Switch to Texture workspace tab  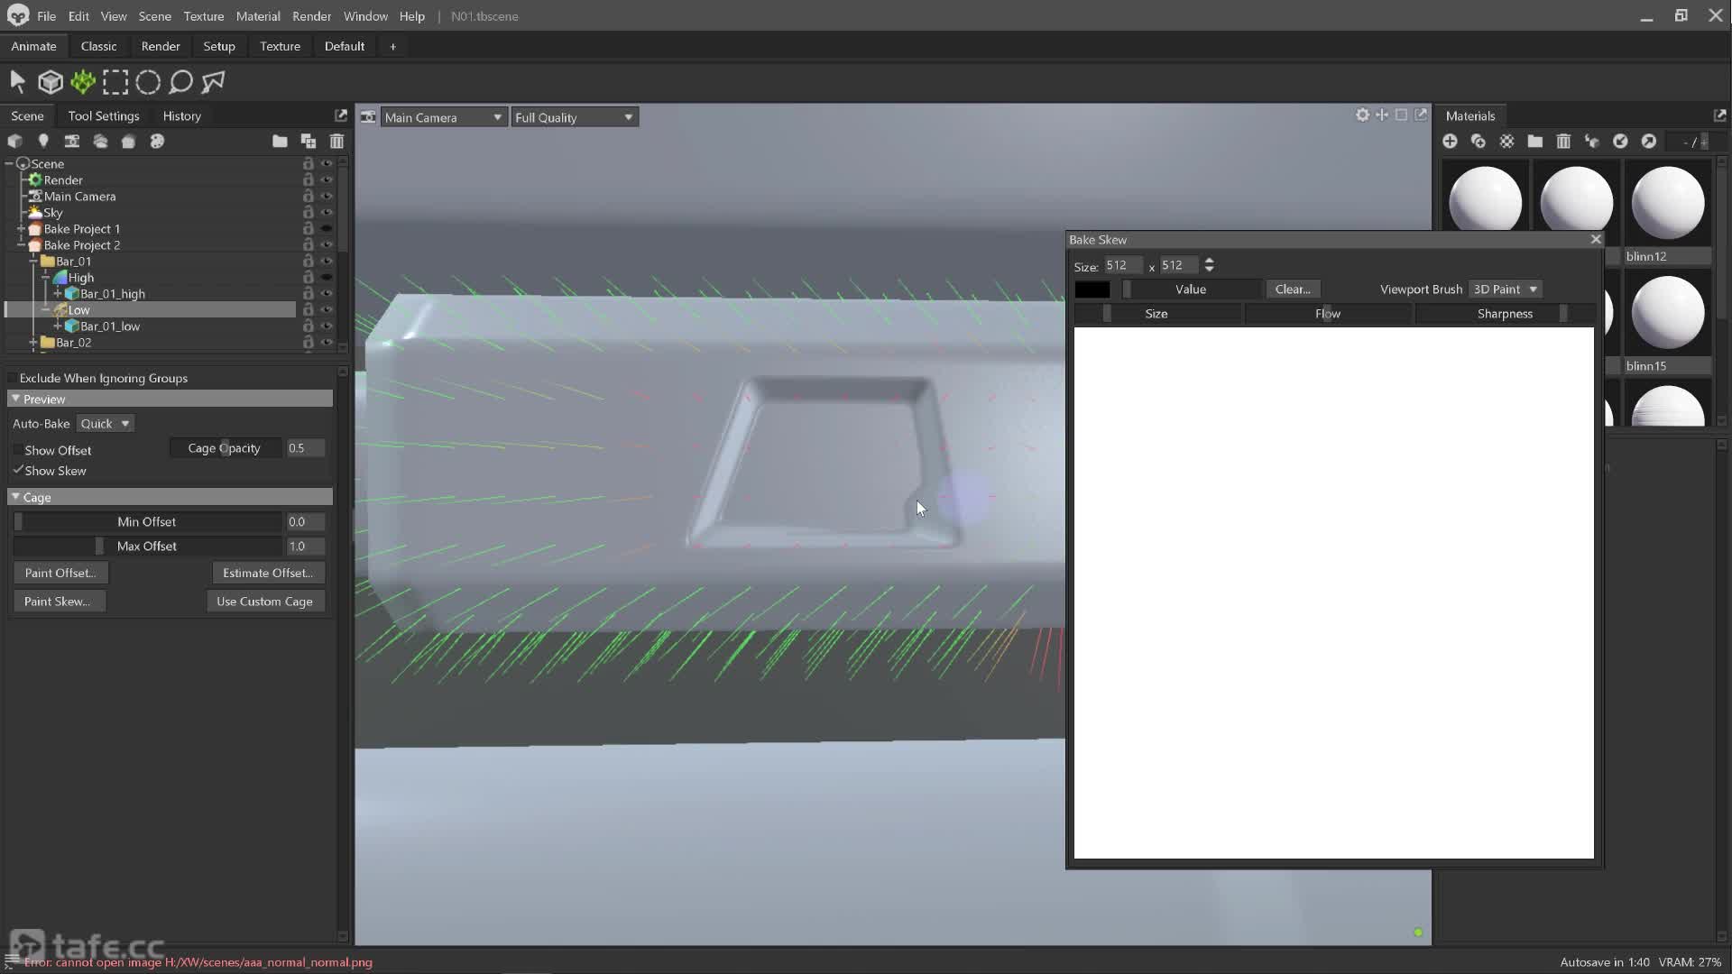click(x=280, y=46)
